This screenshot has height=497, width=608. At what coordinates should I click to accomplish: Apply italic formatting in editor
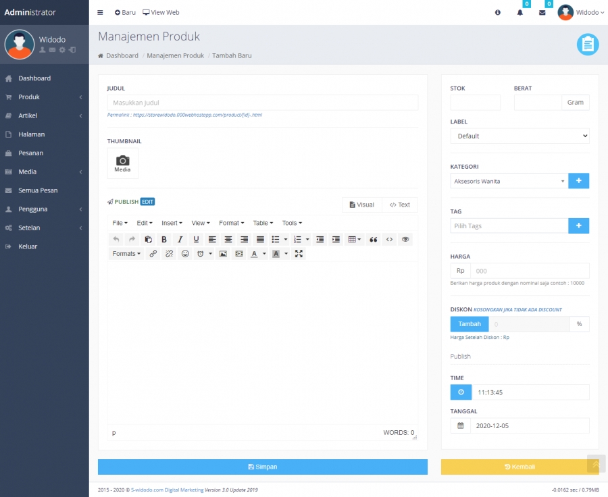[180, 239]
